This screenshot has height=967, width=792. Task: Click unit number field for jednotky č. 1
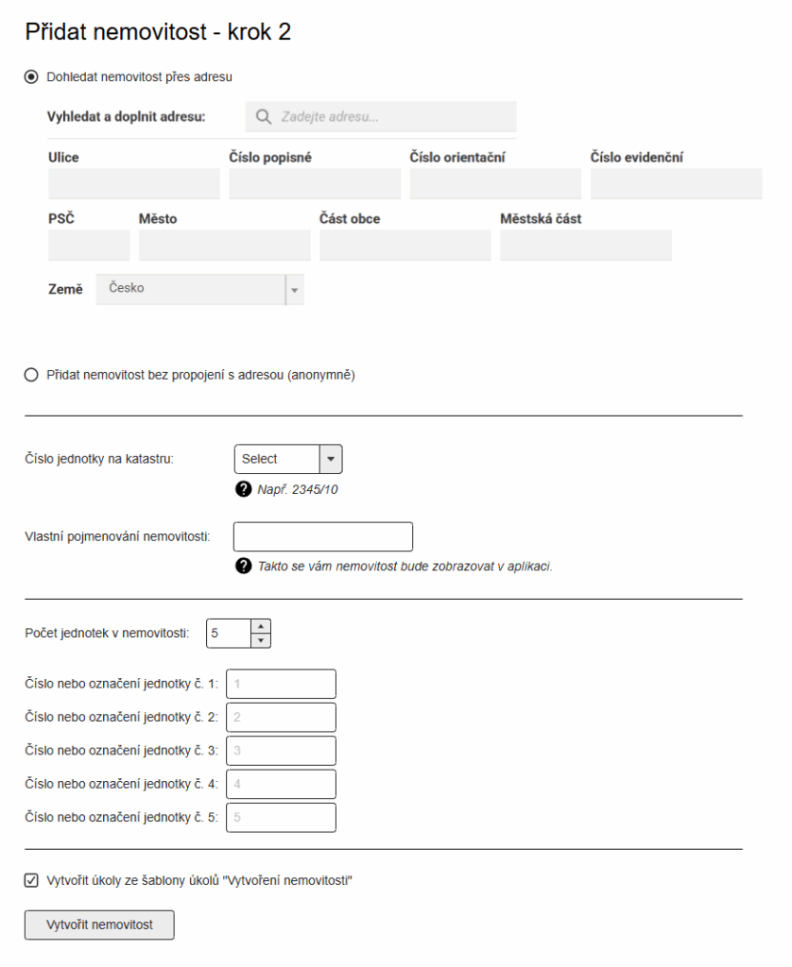281,684
